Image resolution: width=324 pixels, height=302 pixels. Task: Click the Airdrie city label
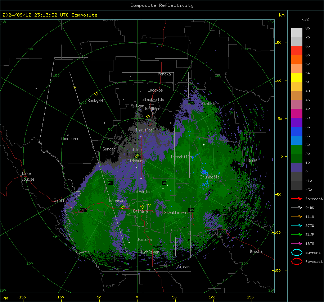point(142,192)
